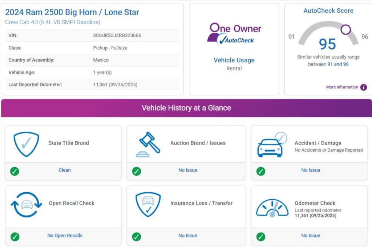Click the State Title Brand shield icon
Image resolution: width=372 pixels, height=249 pixels.
26,144
